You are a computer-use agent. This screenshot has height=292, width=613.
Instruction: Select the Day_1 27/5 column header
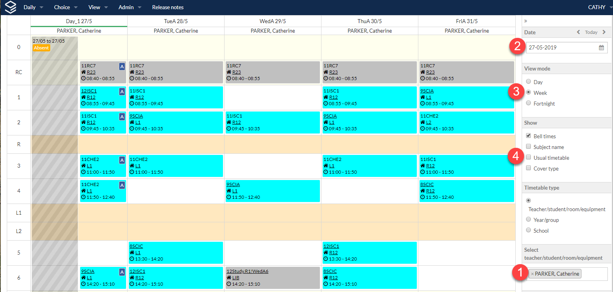(79, 21)
